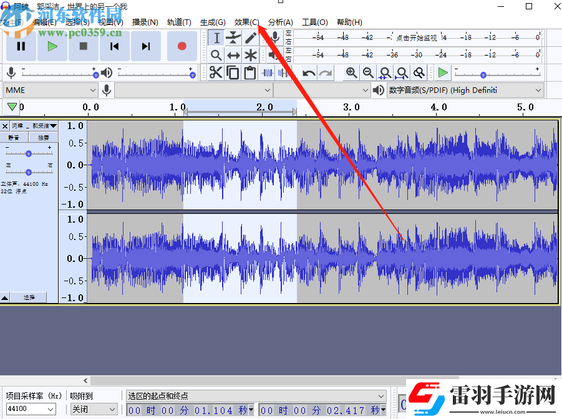Toggle the track 静音 Mute button
The height and width of the screenshot is (419, 562).
[x=14, y=138]
